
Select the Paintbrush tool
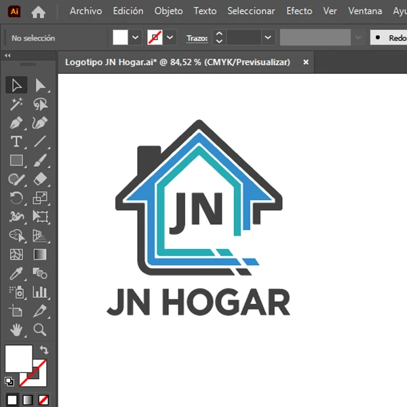40,160
